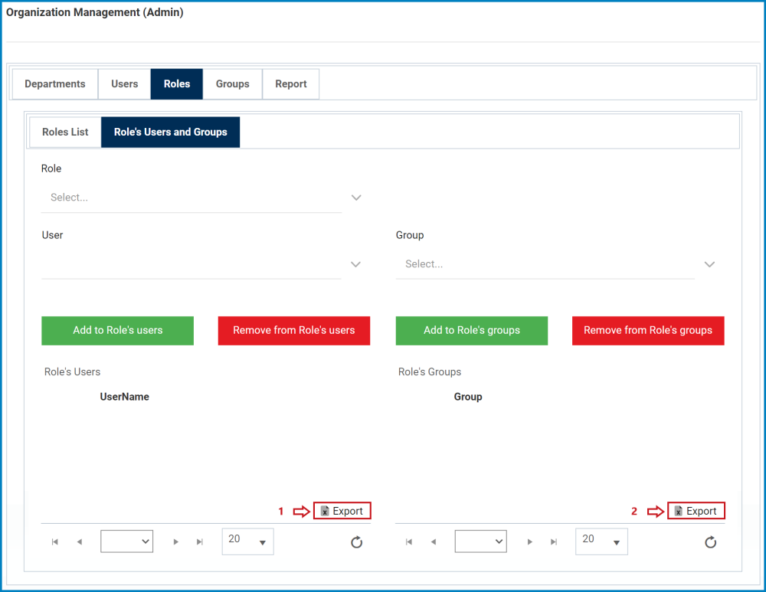Click the page number combo under Role's Groups grid

(480, 541)
